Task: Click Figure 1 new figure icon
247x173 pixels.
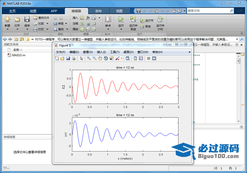Action: point(57,58)
